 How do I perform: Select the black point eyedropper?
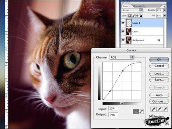pyautogui.click(x=153, y=109)
